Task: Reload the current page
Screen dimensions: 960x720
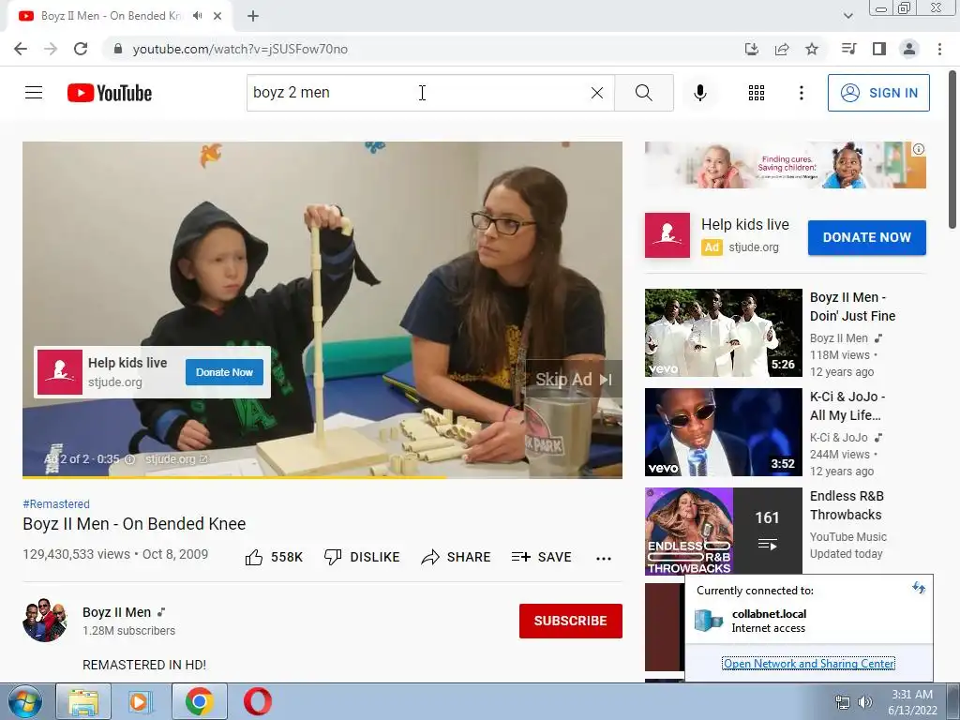Action: pyautogui.click(x=81, y=49)
